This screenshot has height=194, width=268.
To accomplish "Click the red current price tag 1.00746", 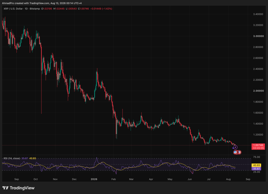I will tap(258, 145).
